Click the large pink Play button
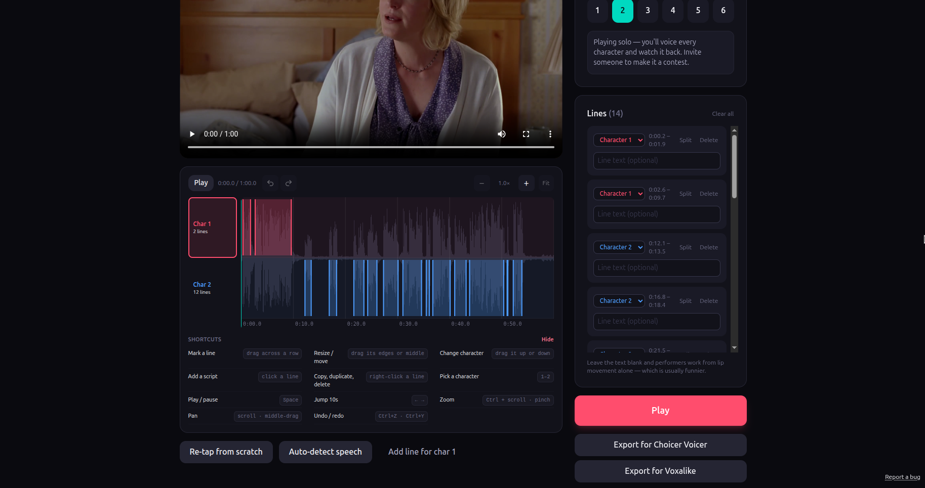The image size is (925, 488). pyautogui.click(x=660, y=411)
